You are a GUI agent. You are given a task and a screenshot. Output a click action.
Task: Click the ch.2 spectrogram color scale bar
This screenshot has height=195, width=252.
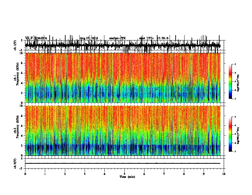point(230,134)
